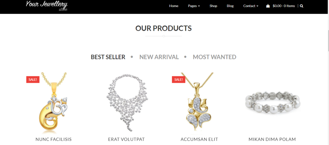Switch to the New Arrival tab
Screen dimensions: 329x145
(159, 57)
